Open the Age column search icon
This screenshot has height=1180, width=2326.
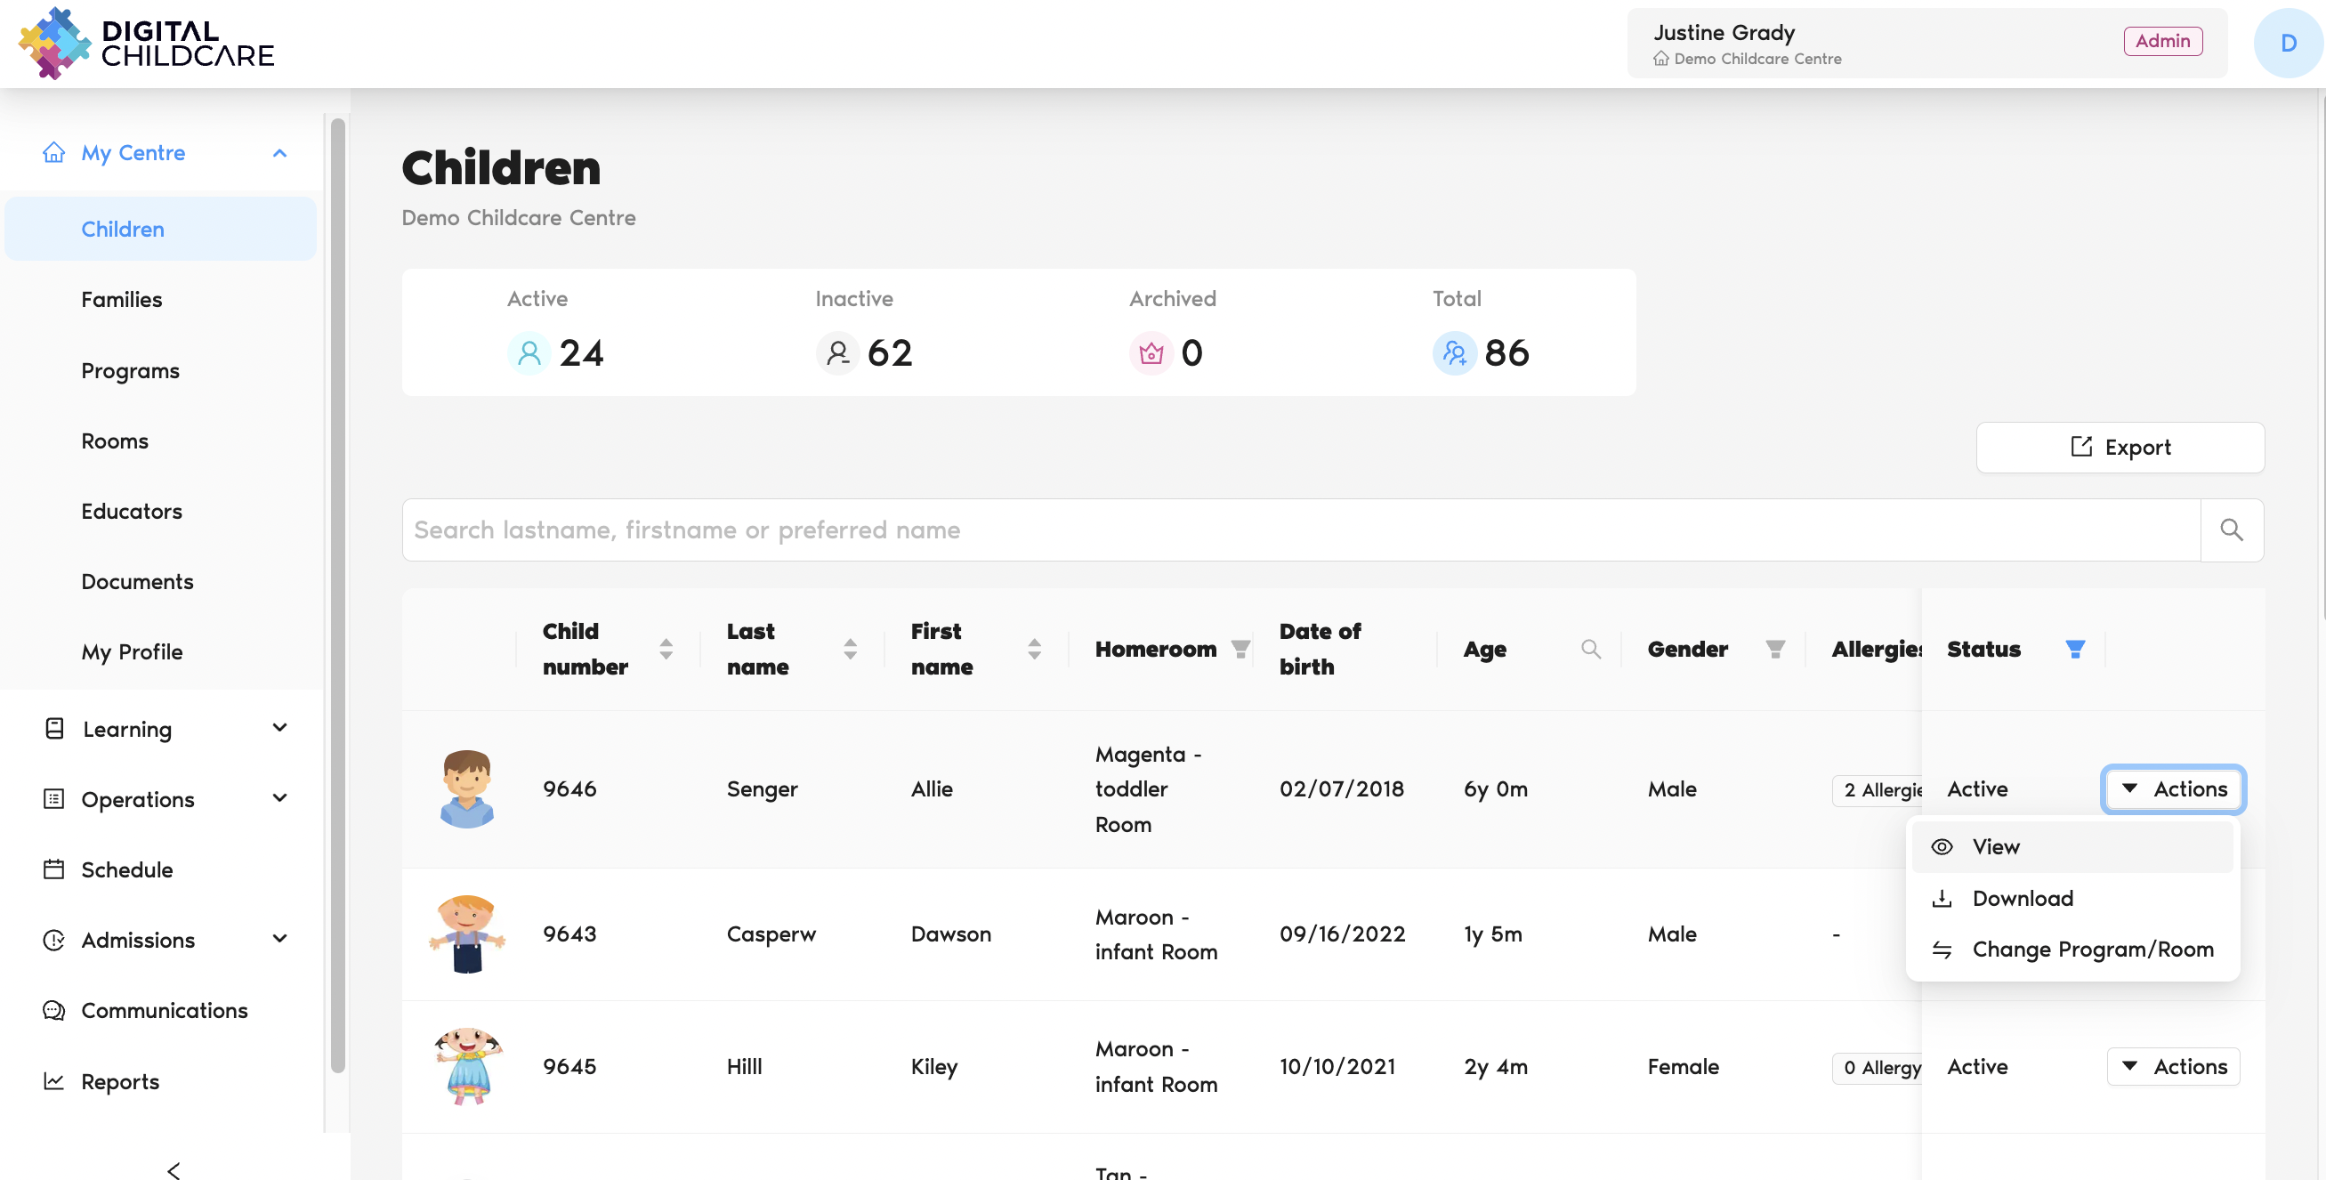[x=1590, y=649]
